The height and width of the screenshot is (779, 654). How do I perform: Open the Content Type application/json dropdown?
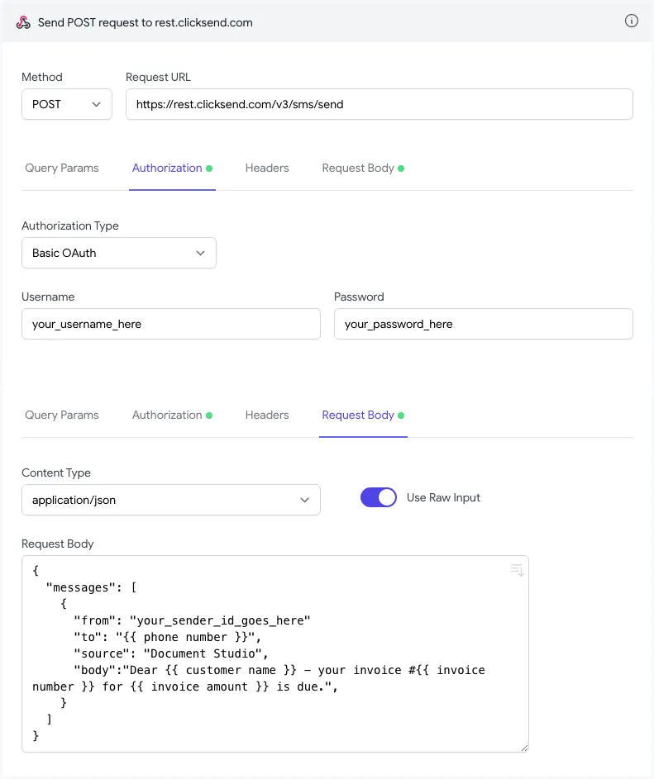(170, 500)
